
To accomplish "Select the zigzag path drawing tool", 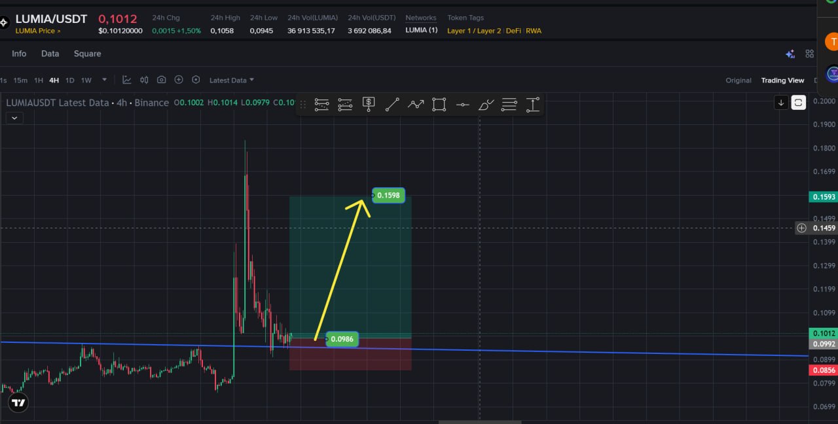I will (x=416, y=104).
